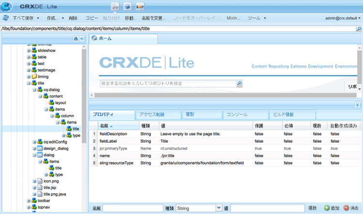Switch to the 複製 tab
The width and height of the screenshot is (363, 214).
pyautogui.click(x=202, y=114)
